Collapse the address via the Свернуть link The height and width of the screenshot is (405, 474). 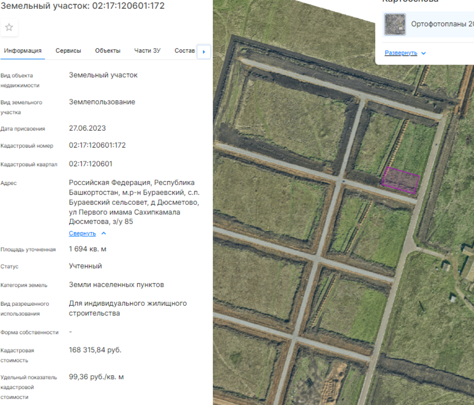tap(82, 234)
